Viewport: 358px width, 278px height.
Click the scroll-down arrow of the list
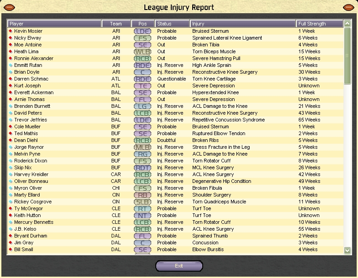point(348,250)
